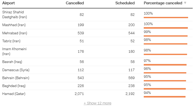Click the Mashhad (Iran) airport name

14,25
